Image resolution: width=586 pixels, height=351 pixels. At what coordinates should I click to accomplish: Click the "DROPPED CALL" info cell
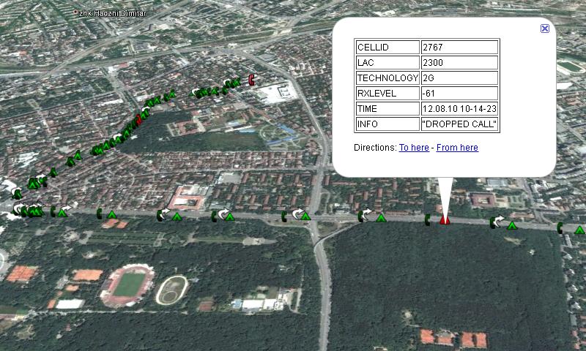459,124
